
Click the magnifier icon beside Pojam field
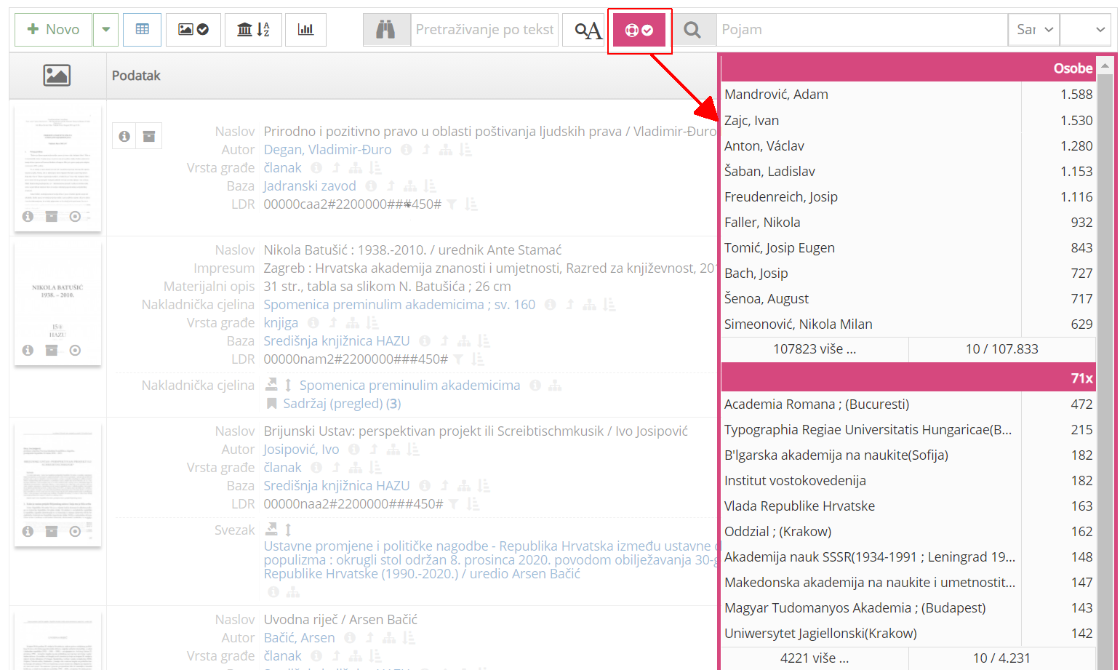[x=694, y=29]
